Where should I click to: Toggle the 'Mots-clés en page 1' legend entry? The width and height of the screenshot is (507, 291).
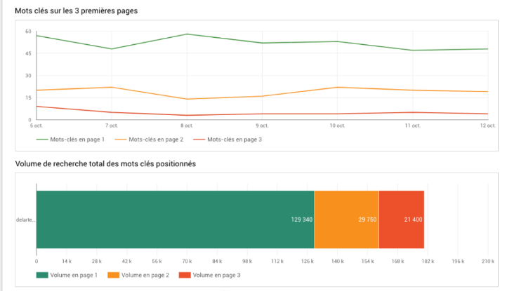pos(70,140)
